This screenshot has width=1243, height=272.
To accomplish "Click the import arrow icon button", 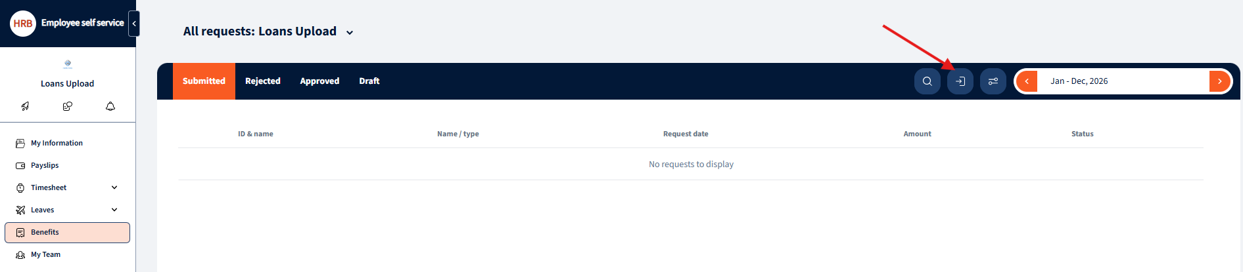I will (x=960, y=81).
